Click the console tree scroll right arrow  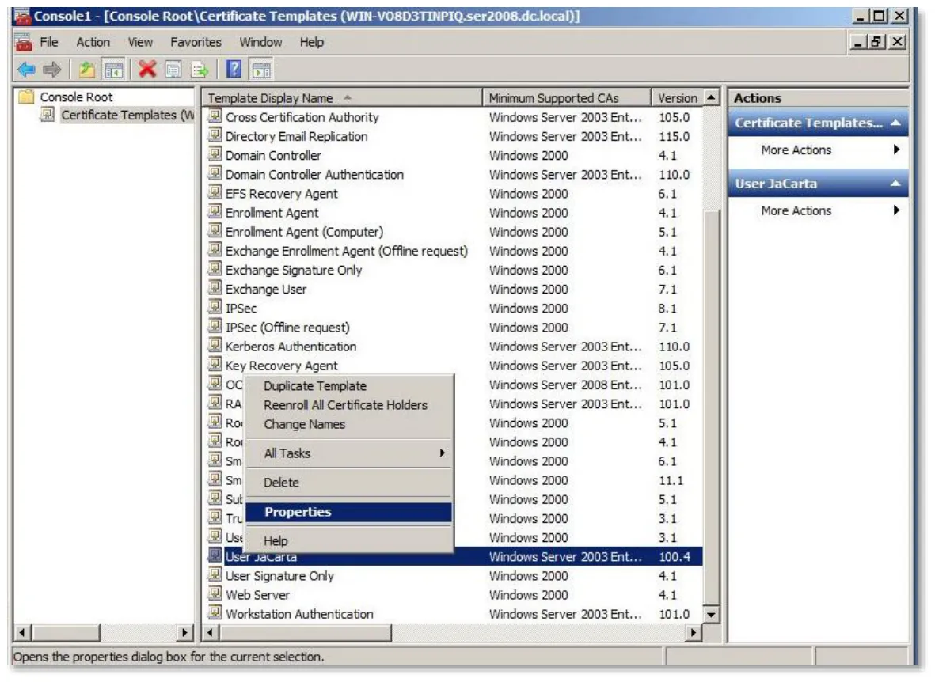pyautogui.click(x=184, y=632)
